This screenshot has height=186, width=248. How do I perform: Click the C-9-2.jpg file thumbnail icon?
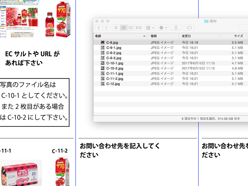(x=103, y=53)
